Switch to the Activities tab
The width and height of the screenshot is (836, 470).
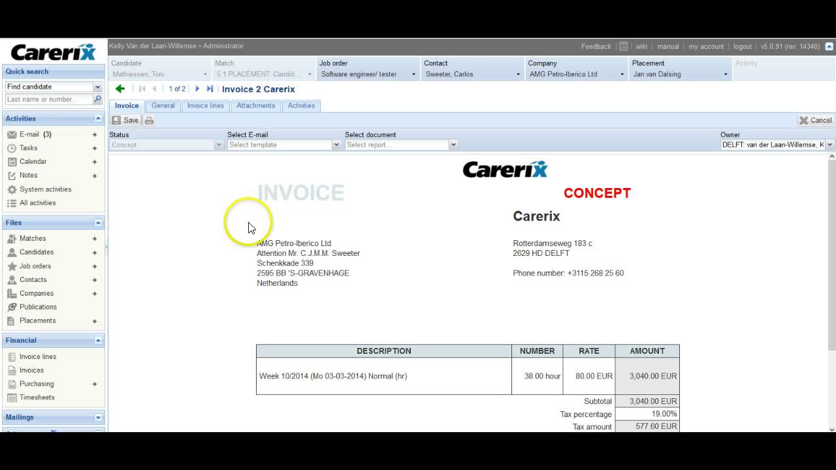pos(301,106)
